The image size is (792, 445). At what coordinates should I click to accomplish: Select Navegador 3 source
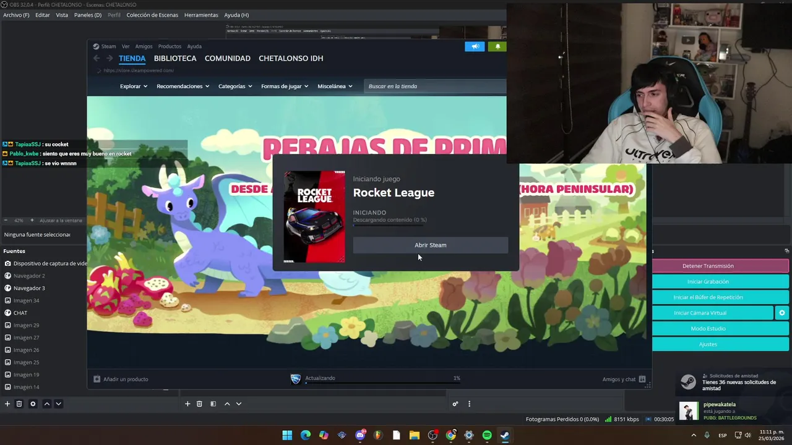(29, 288)
